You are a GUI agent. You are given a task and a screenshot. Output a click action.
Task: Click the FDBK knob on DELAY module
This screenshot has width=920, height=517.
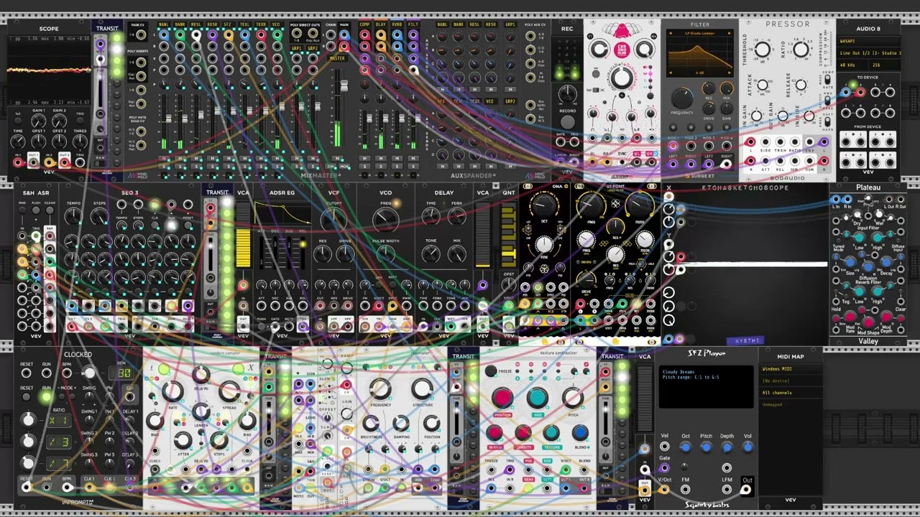[456, 218]
